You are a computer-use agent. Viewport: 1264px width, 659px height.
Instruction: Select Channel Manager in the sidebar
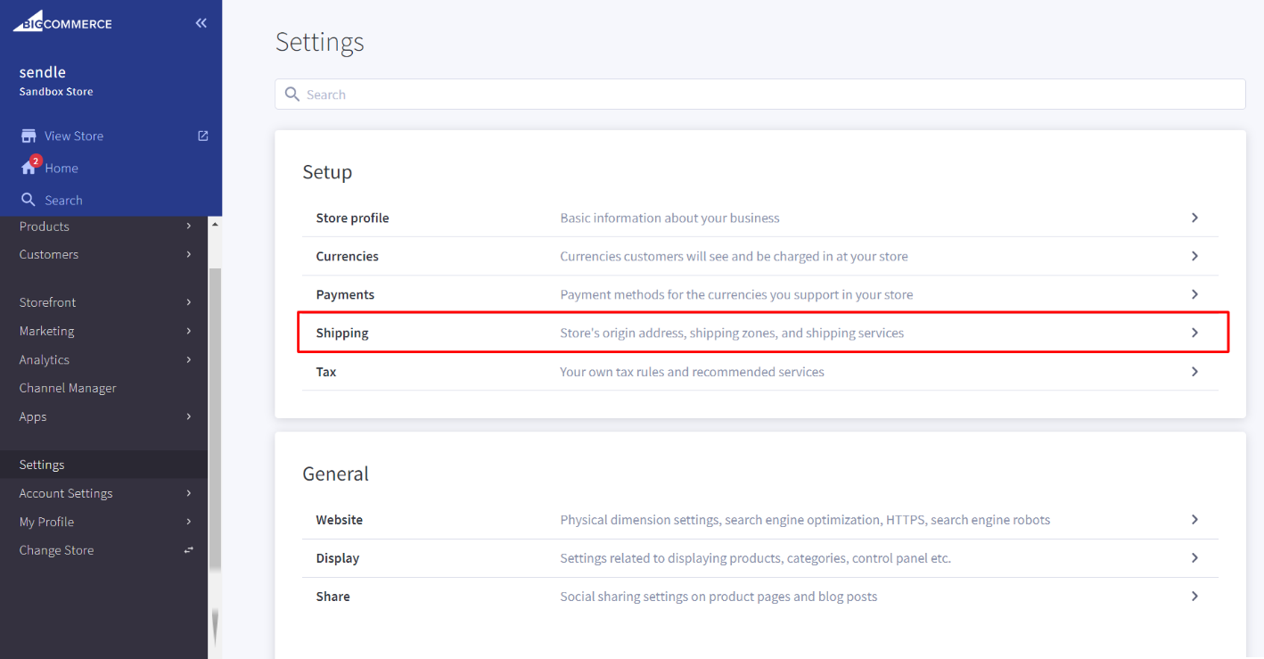68,388
